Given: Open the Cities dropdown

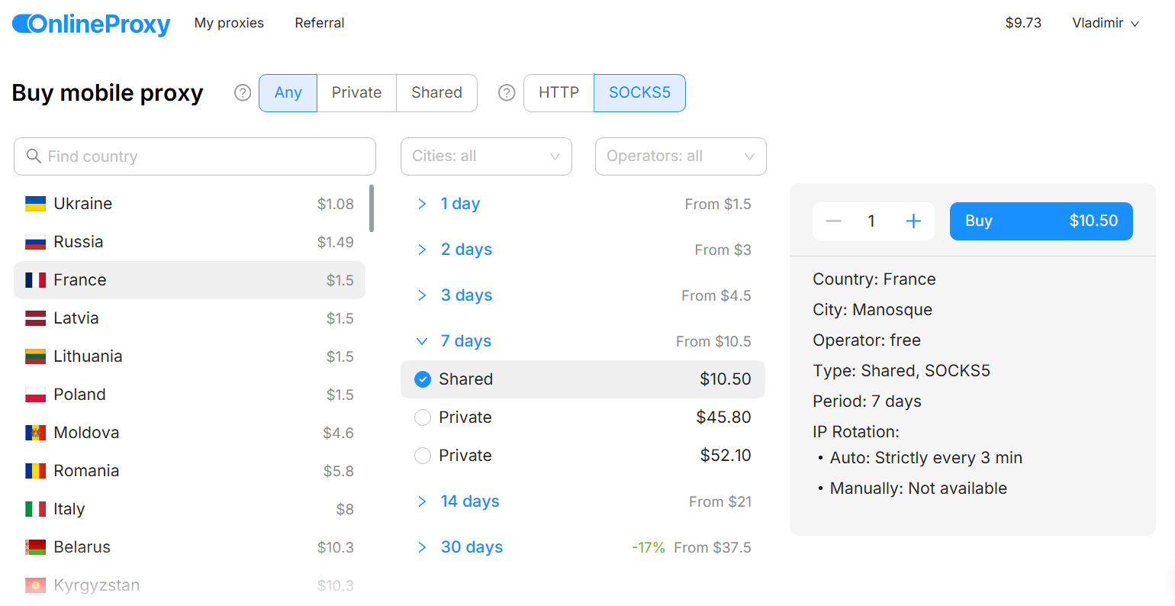Looking at the screenshot, I should tap(486, 156).
